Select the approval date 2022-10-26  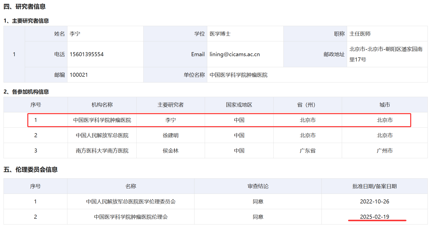(x=374, y=201)
